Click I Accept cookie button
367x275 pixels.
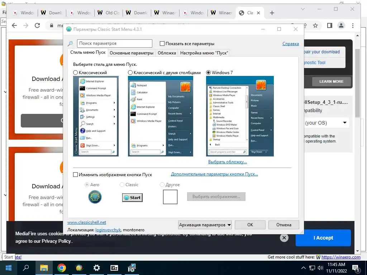pos(323,238)
